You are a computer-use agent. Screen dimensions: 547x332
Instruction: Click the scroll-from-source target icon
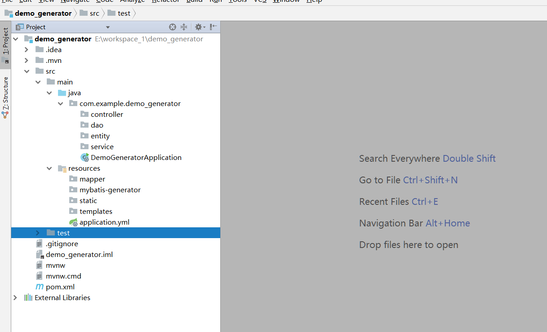173,27
